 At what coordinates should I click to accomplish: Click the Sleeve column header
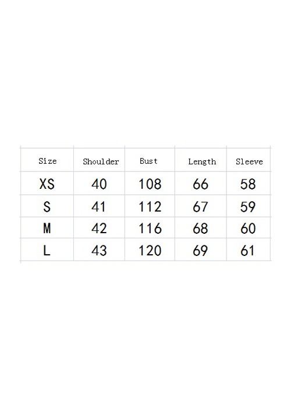249,161
